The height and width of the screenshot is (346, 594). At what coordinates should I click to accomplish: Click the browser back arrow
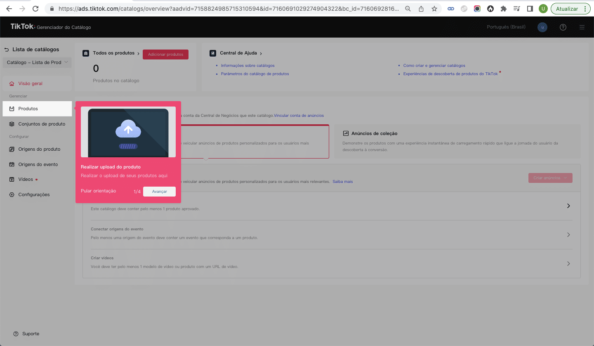9,9
